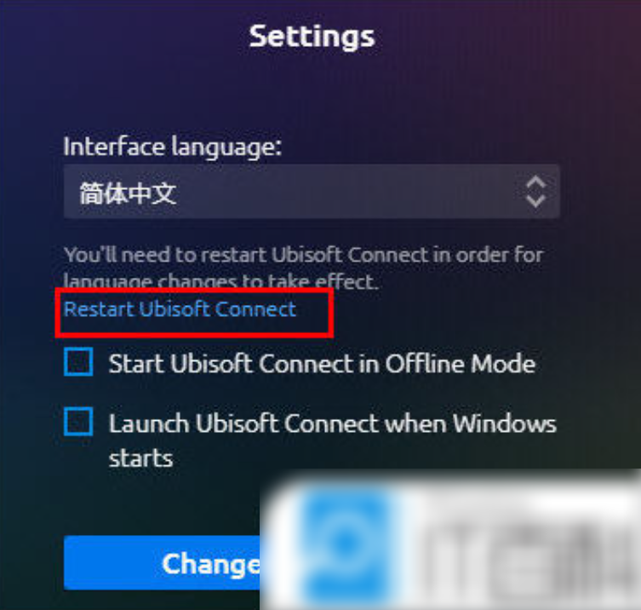
Task: Click the up-down chevron icon in language selector
Action: click(535, 192)
